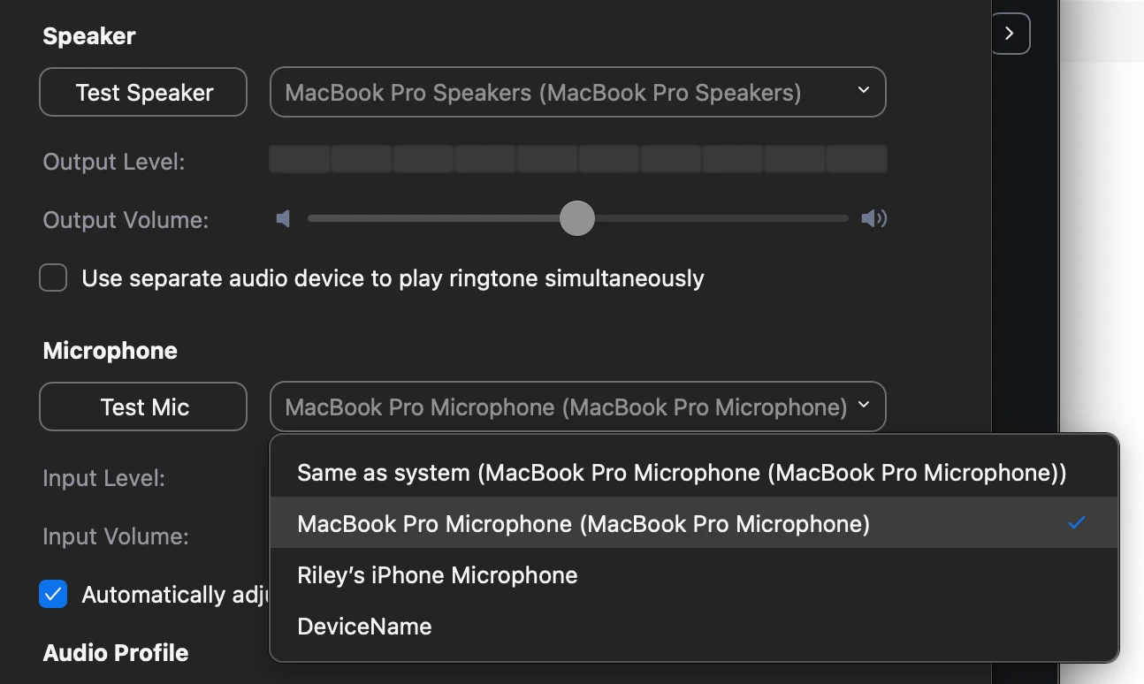Click the Audio Profile heading
Screen dimensions: 1144x684
116,652
